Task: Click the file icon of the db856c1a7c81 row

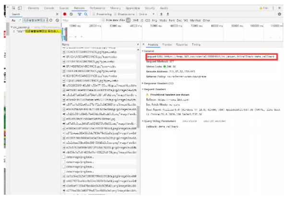Action: (x=64, y=152)
